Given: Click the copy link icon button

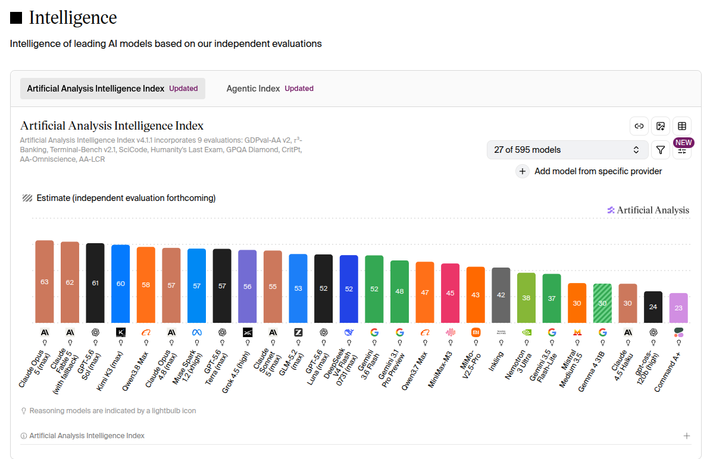Looking at the screenshot, I should point(639,126).
